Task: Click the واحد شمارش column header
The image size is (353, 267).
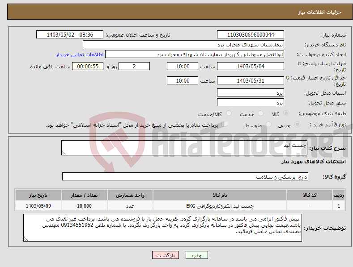Action: (130, 195)
